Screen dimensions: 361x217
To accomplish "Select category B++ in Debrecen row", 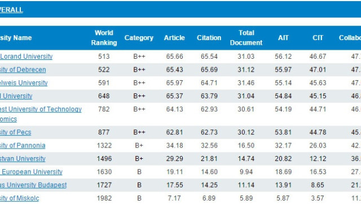I will point(139,70).
